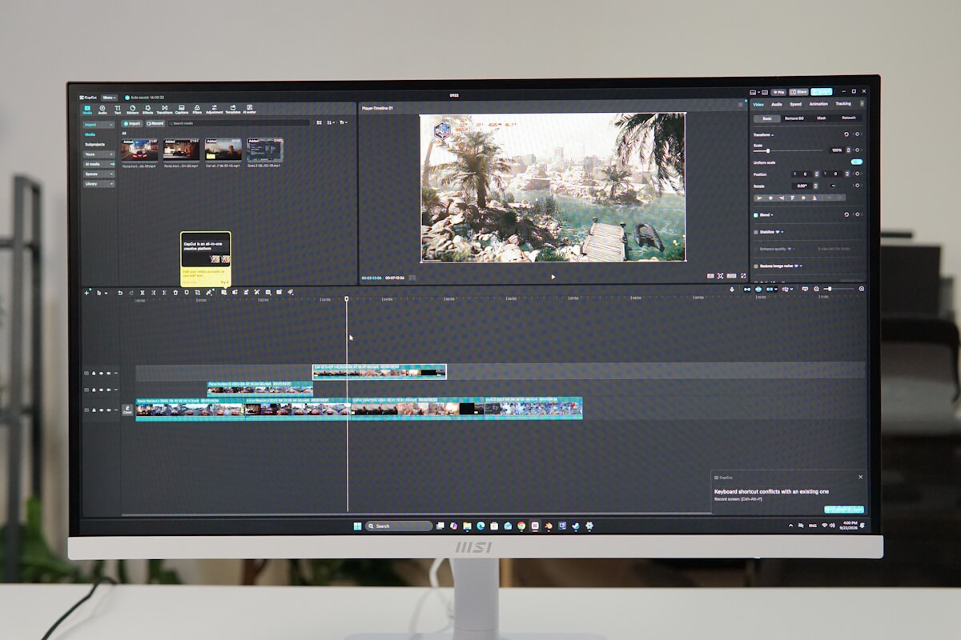Enable the Reduce image noise checkbox
Image resolution: width=961 pixels, height=640 pixels.
tap(755, 266)
